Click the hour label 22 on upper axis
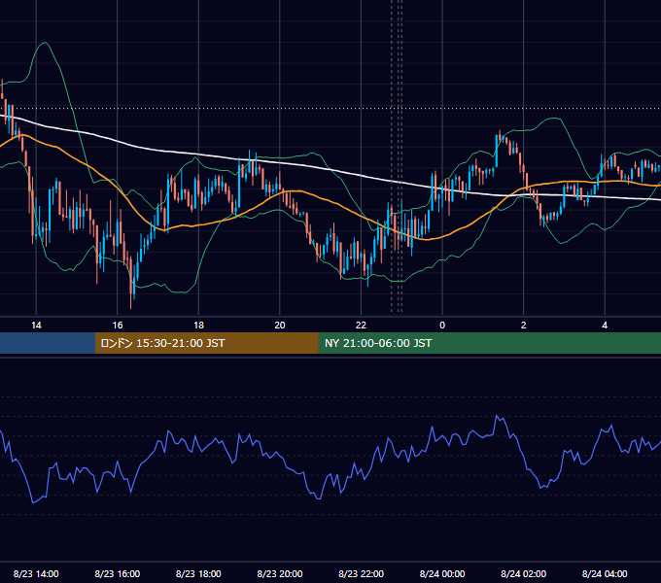Screen dimensions: 661x583 point(361,326)
